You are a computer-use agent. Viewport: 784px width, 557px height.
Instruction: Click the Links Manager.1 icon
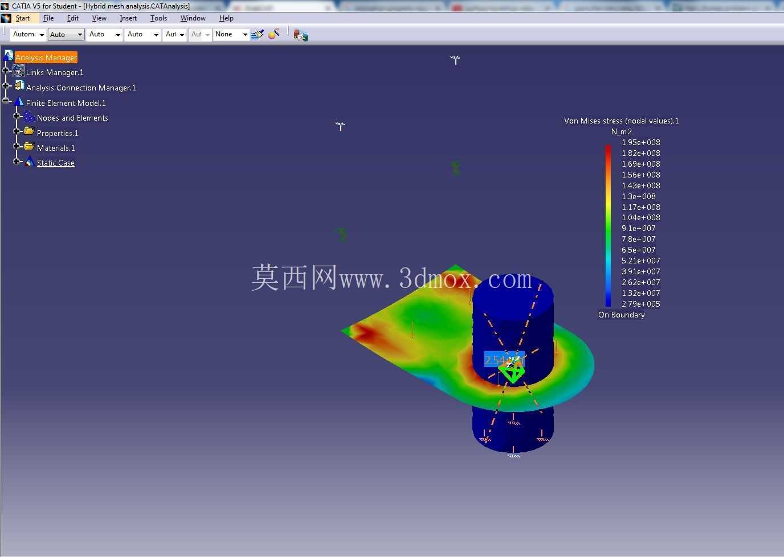[x=18, y=71]
